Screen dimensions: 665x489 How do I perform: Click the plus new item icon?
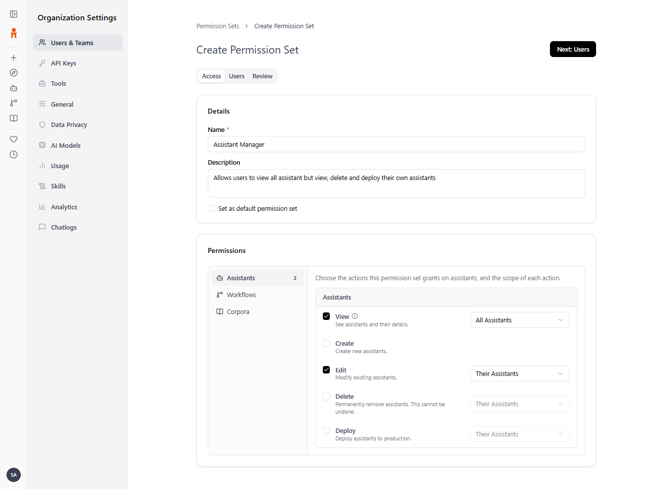[14, 58]
